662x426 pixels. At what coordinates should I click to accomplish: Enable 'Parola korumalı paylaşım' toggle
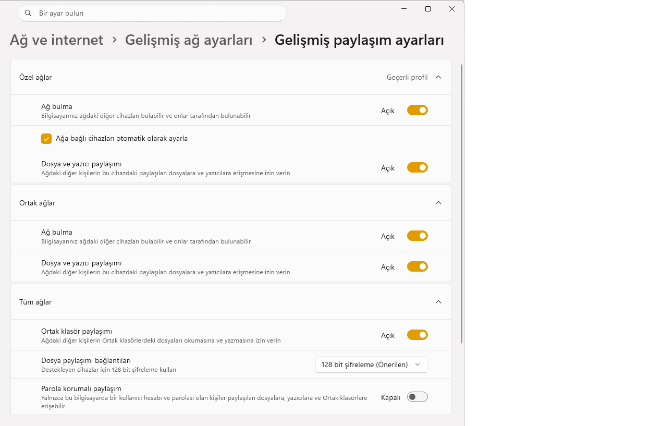coord(417,397)
